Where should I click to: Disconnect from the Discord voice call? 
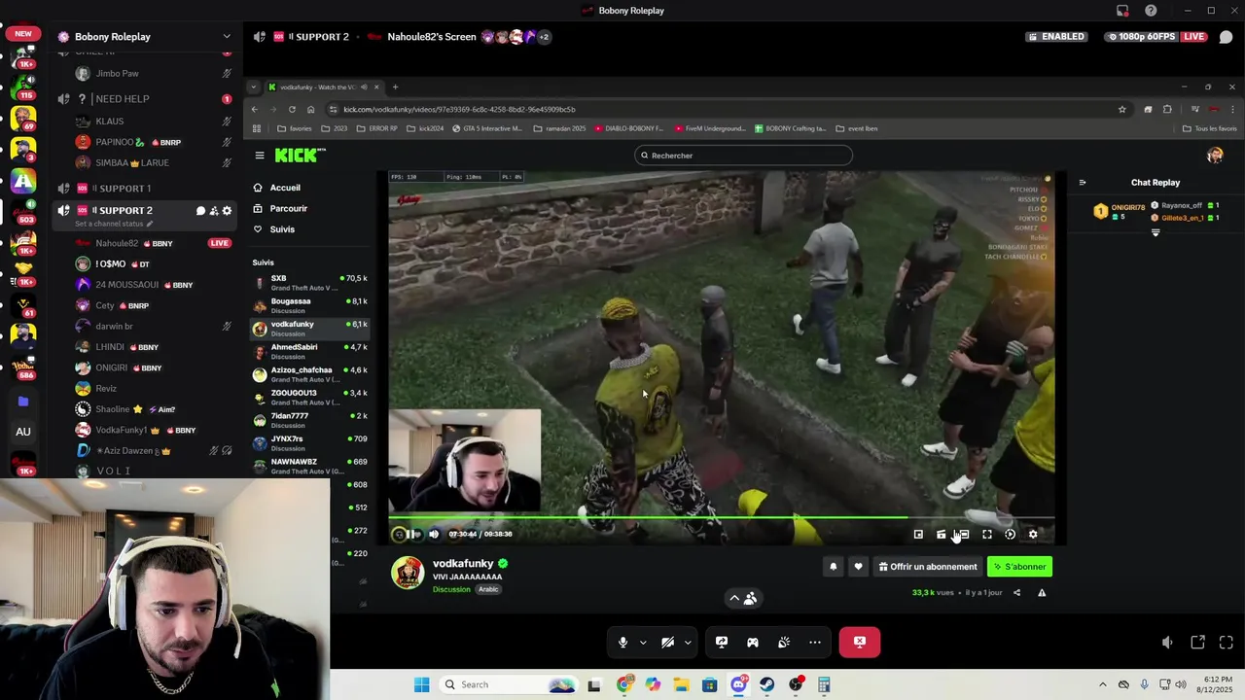(860, 643)
